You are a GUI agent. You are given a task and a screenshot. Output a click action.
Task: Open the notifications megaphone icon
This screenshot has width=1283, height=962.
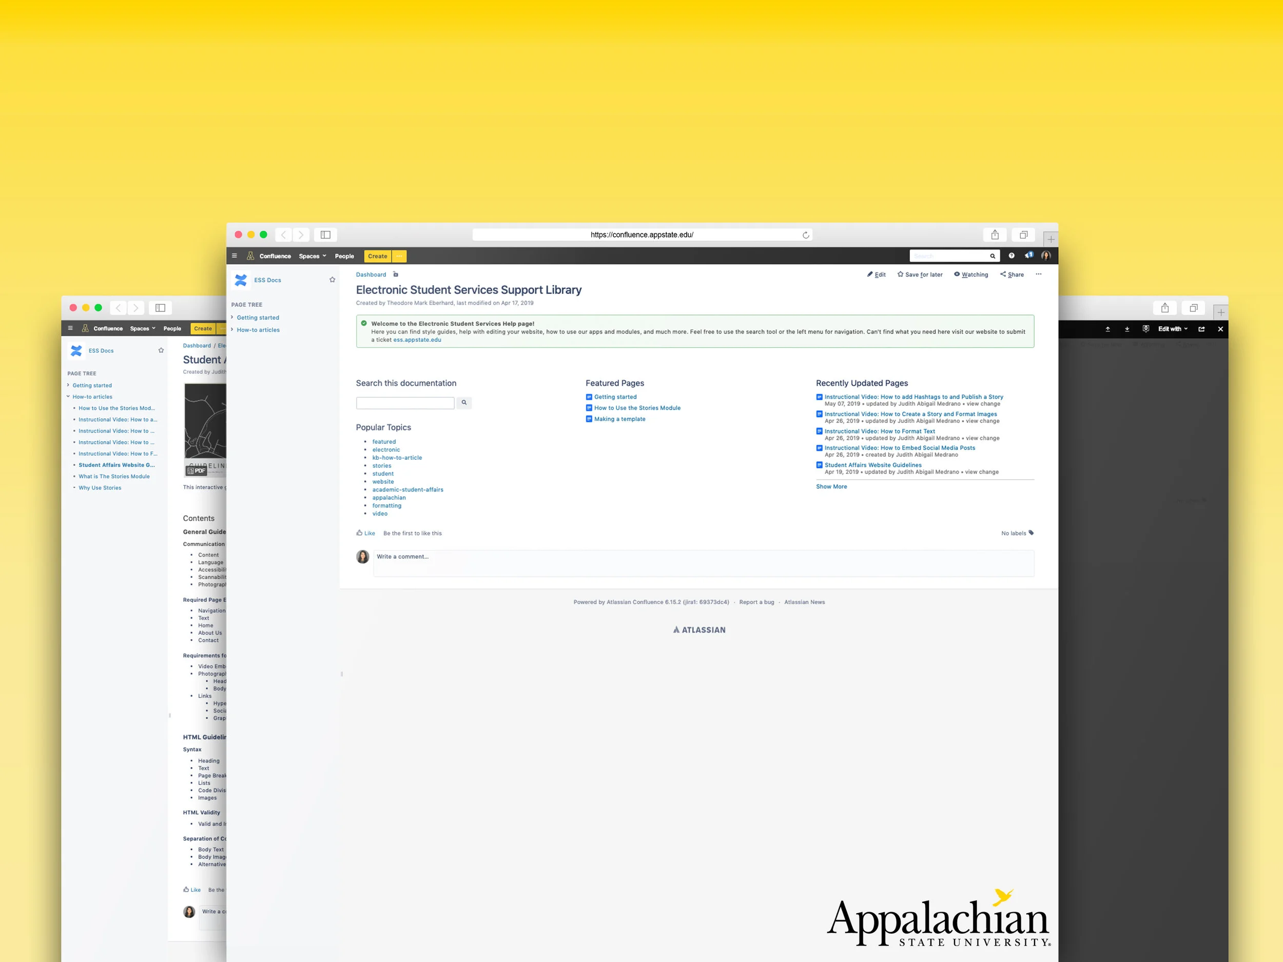point(1028,256)
